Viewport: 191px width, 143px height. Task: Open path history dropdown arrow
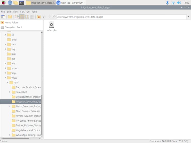tap(188, 17)
